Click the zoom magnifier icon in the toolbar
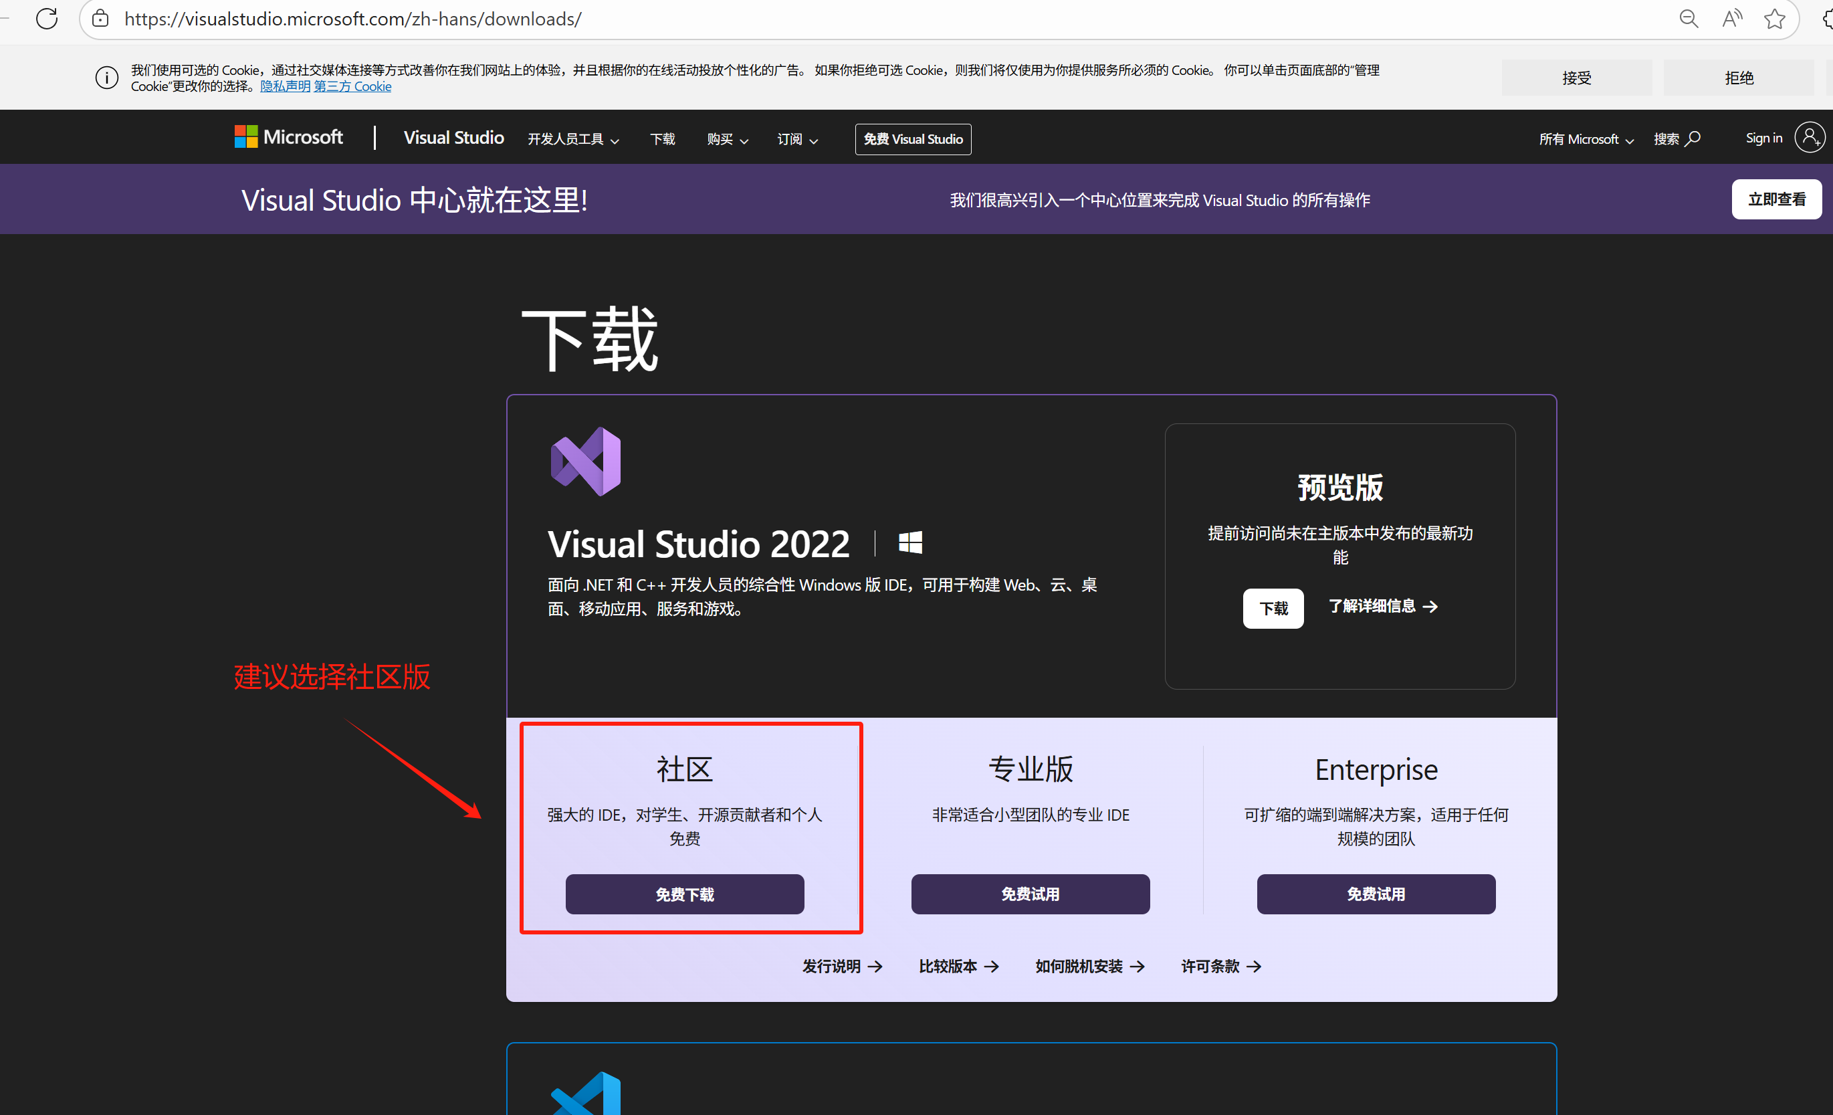1833x1115 pixels. tap(1688, 19)
